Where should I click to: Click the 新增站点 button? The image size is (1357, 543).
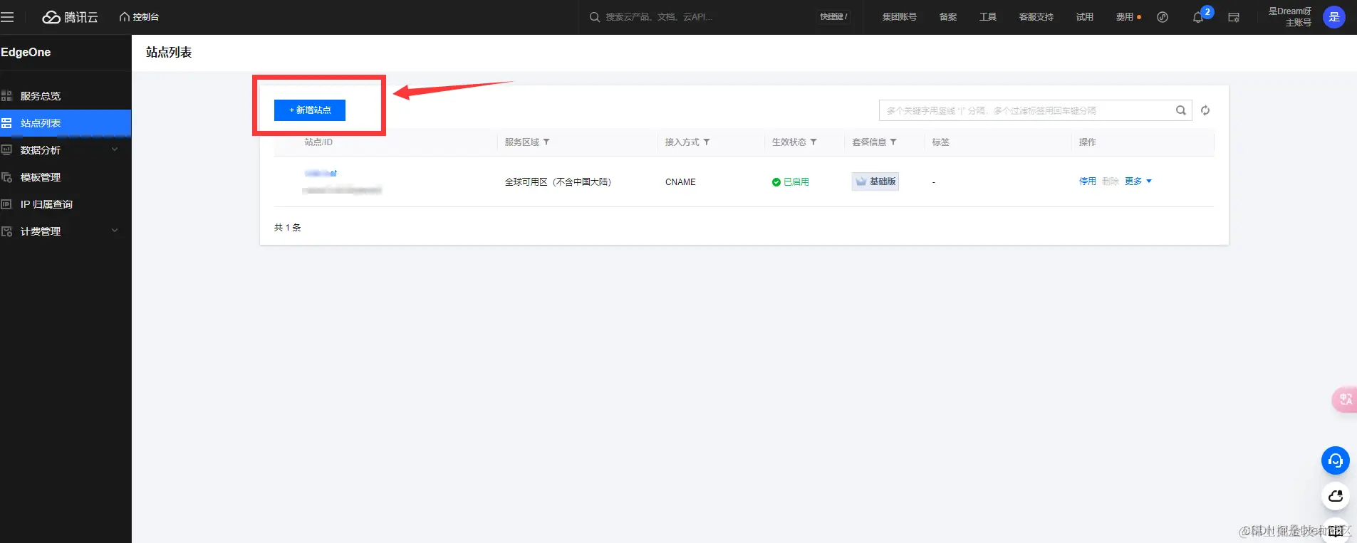pos(310,110)
